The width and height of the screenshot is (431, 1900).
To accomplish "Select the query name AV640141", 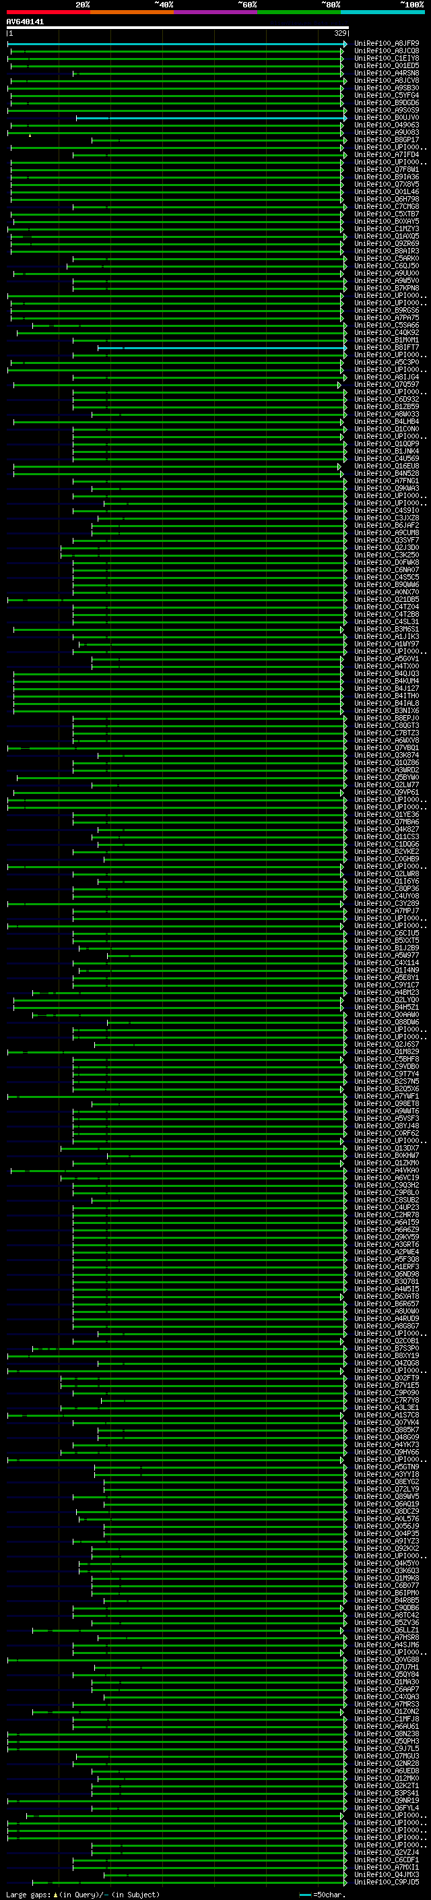I will [x=25, y=22].
